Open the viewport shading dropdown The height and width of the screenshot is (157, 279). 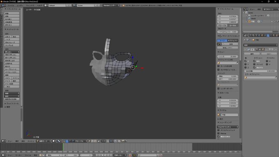[55, 141]
